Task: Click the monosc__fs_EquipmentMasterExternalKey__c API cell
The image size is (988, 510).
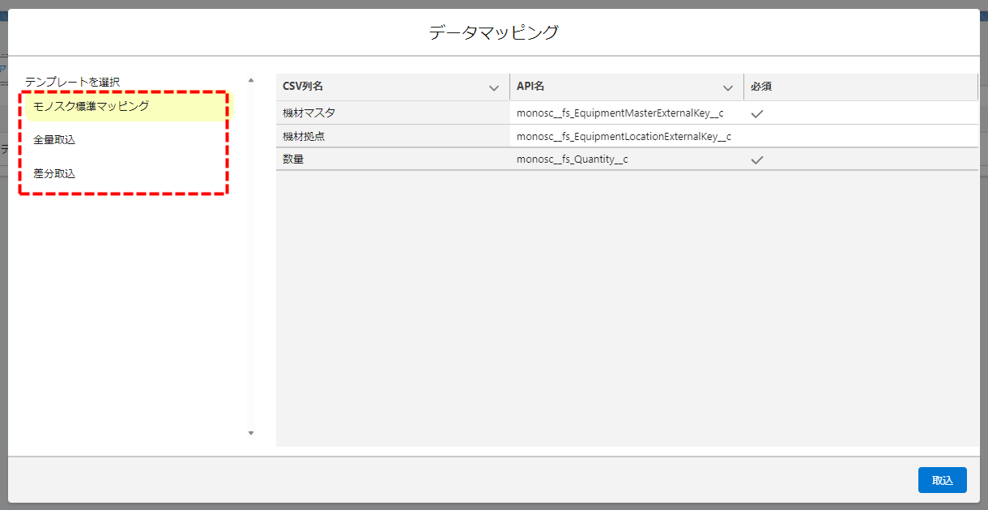Action: pos(620,113)
